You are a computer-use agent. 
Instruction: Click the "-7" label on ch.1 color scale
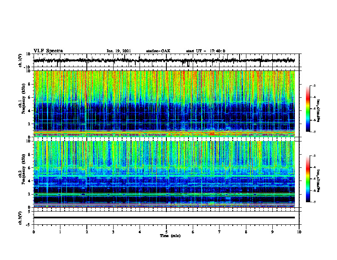tap(314, 132)
